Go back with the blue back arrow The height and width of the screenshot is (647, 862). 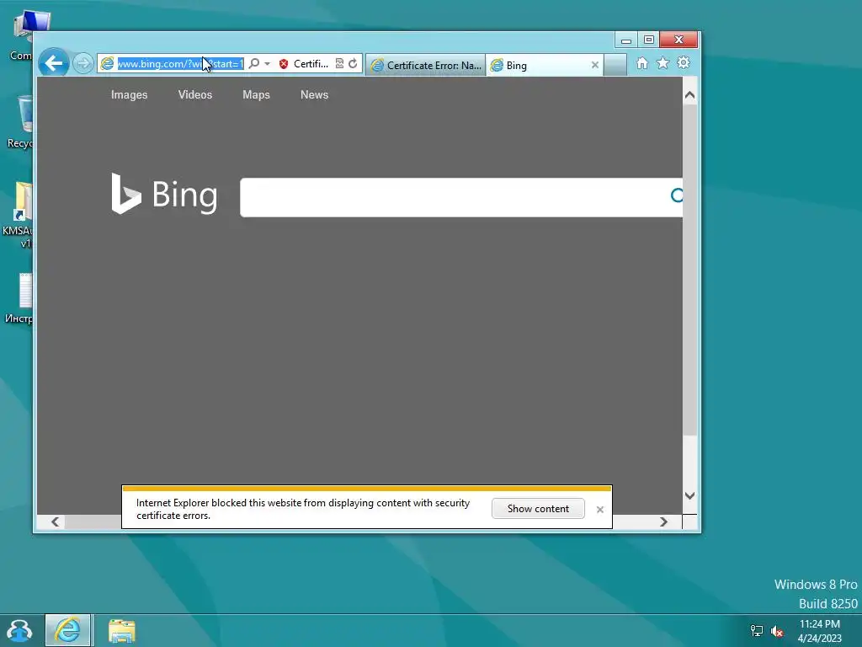click(53, 63)
